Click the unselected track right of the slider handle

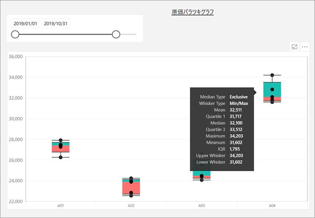pos(128,34)
